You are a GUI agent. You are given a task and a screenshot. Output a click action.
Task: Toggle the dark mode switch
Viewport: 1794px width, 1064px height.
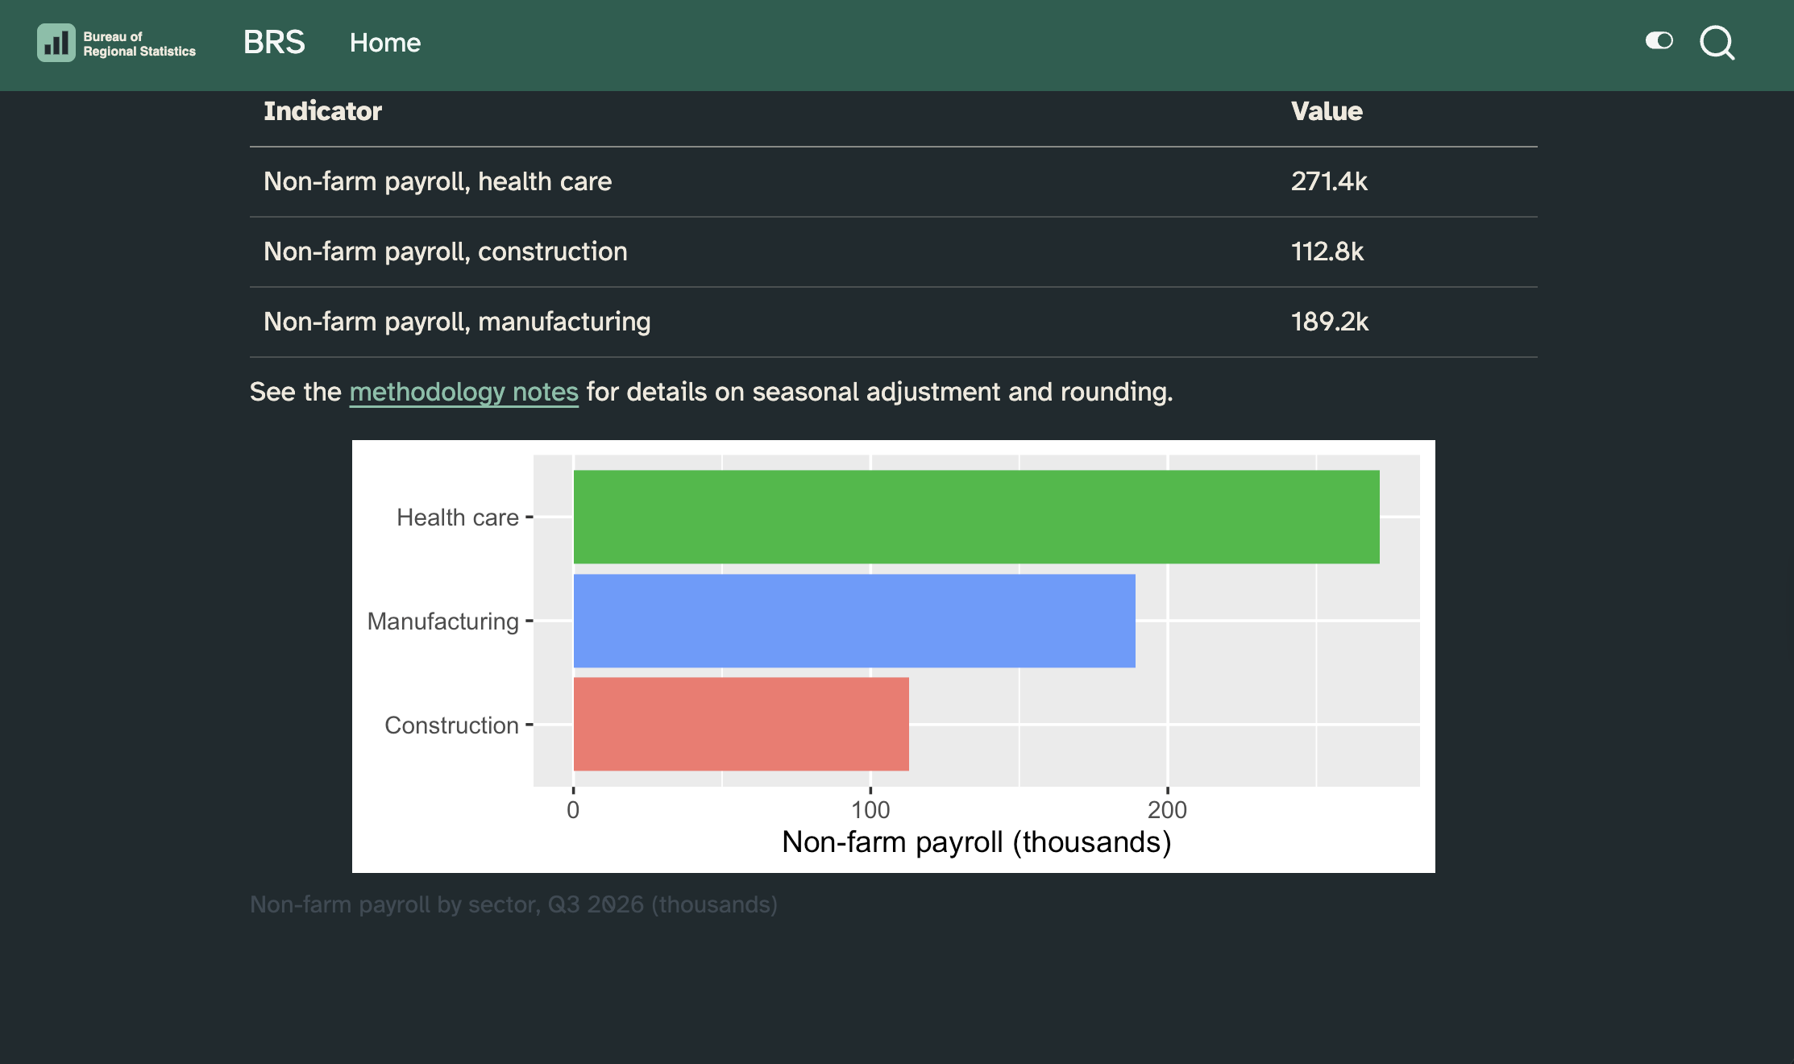click(x=1659, y=40)
